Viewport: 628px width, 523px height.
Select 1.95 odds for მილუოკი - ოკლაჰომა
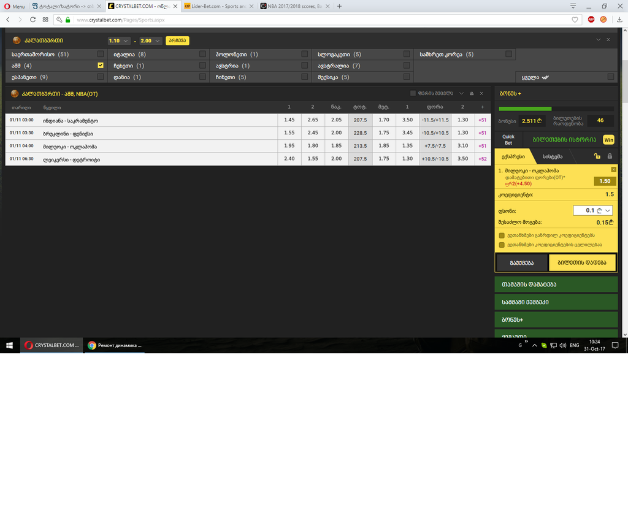tap(289, 146)
